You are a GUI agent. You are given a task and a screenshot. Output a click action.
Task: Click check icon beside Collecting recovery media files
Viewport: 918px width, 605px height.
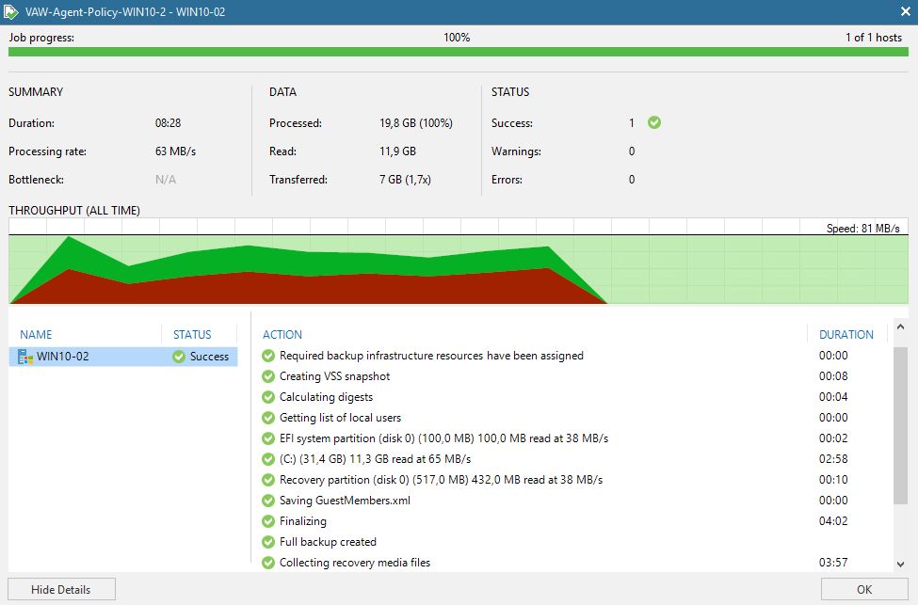(268, 563)
